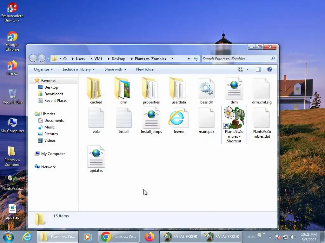This screenshot has height=243, width=325.
Task: Select My Computer in navigation pane
Action: coord(53,154)
